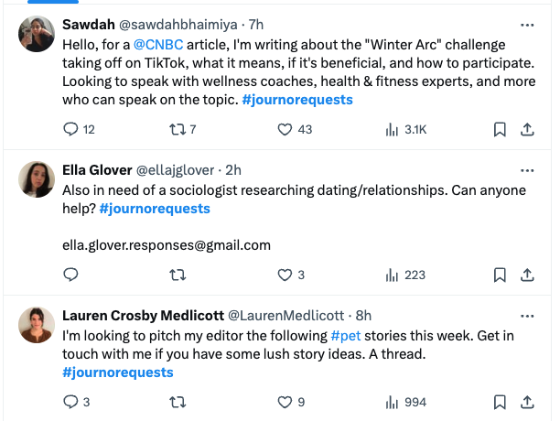Image resolution: width=560 pixels, height=421 pixels.
Task: Open more menu on Ella Glover's tweet
Action: (x=527, y=170)
